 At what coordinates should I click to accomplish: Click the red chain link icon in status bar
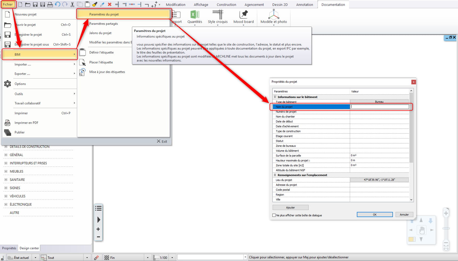(96, 258)
